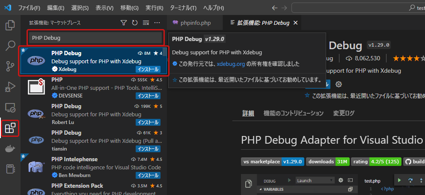Open the 表示(V) menu
Screen dimensions: 425x195
click(104, 8)
